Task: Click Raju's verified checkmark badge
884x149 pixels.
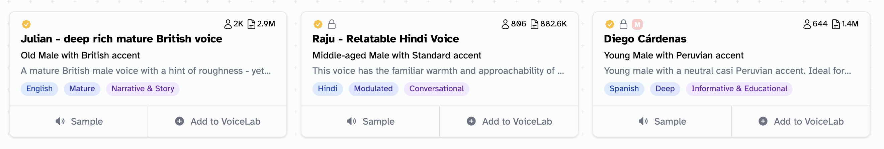Action: (318, 24)
